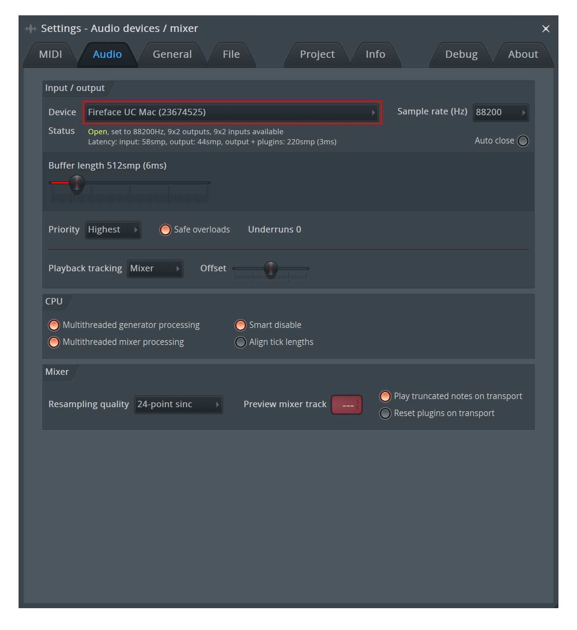Open the About tab
The width and height of the screenshot is (577, 630).
click(x=523, y=55)
